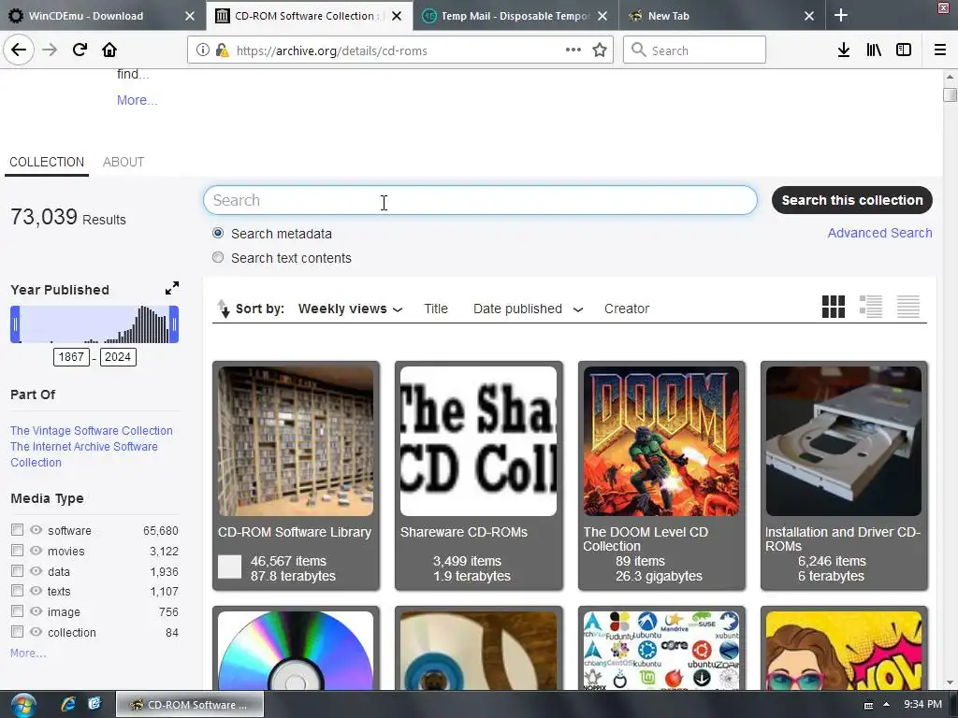Image resolution: width=958 pixels, height=718 pixels.
Task: Reverse sort order with up-down arrows icon
Action: [224, 309]
